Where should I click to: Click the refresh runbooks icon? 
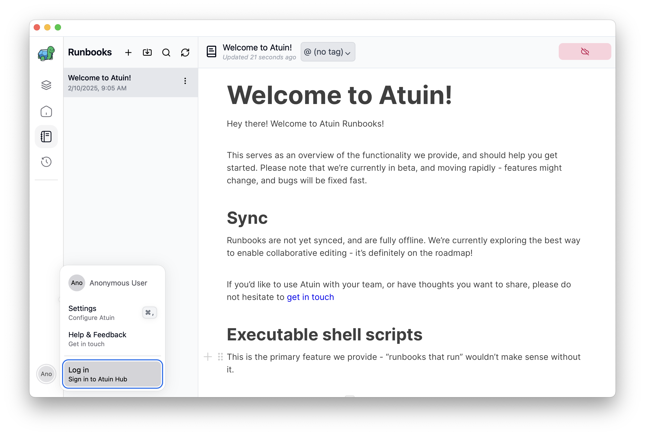pyautogui.click(x=185, y=52)
